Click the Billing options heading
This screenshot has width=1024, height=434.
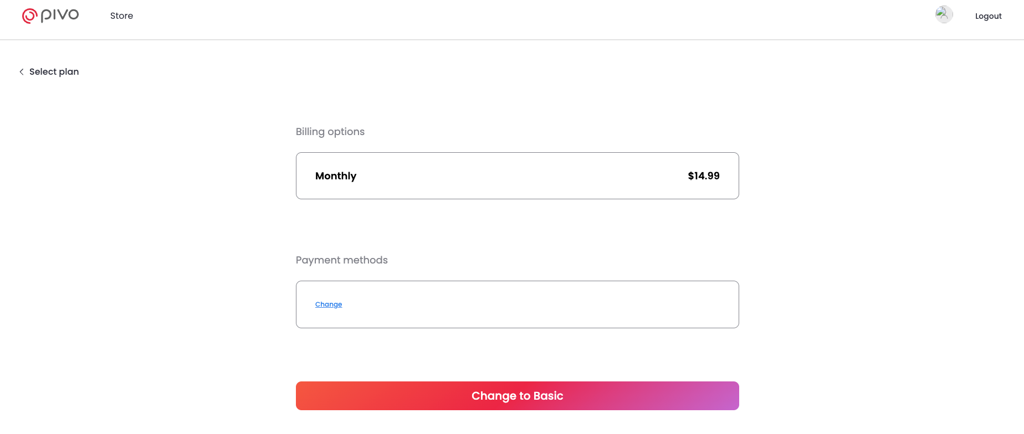[x=330, y=132]
